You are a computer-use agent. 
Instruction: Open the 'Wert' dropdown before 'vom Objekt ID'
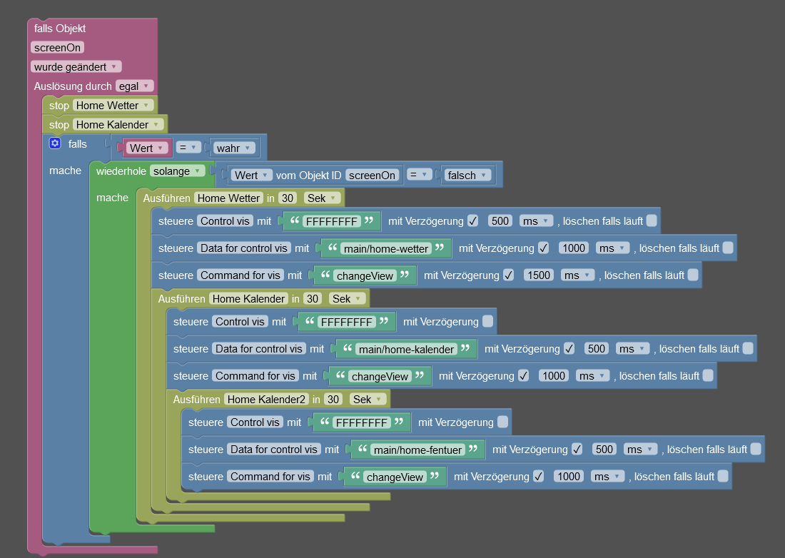click(252, 175)
